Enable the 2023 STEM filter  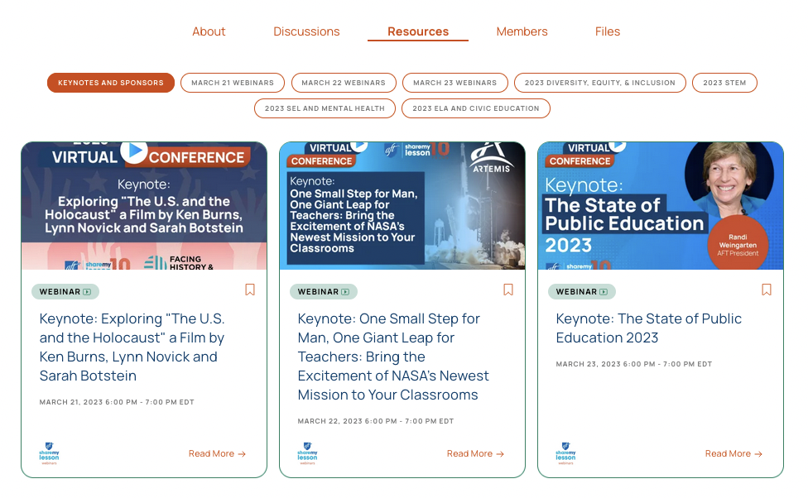coord(724,83)
